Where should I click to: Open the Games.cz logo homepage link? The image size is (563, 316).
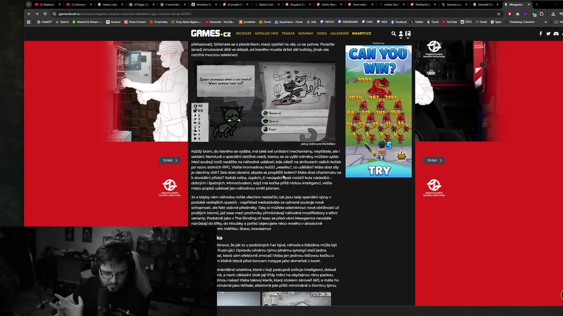point(211,33)
